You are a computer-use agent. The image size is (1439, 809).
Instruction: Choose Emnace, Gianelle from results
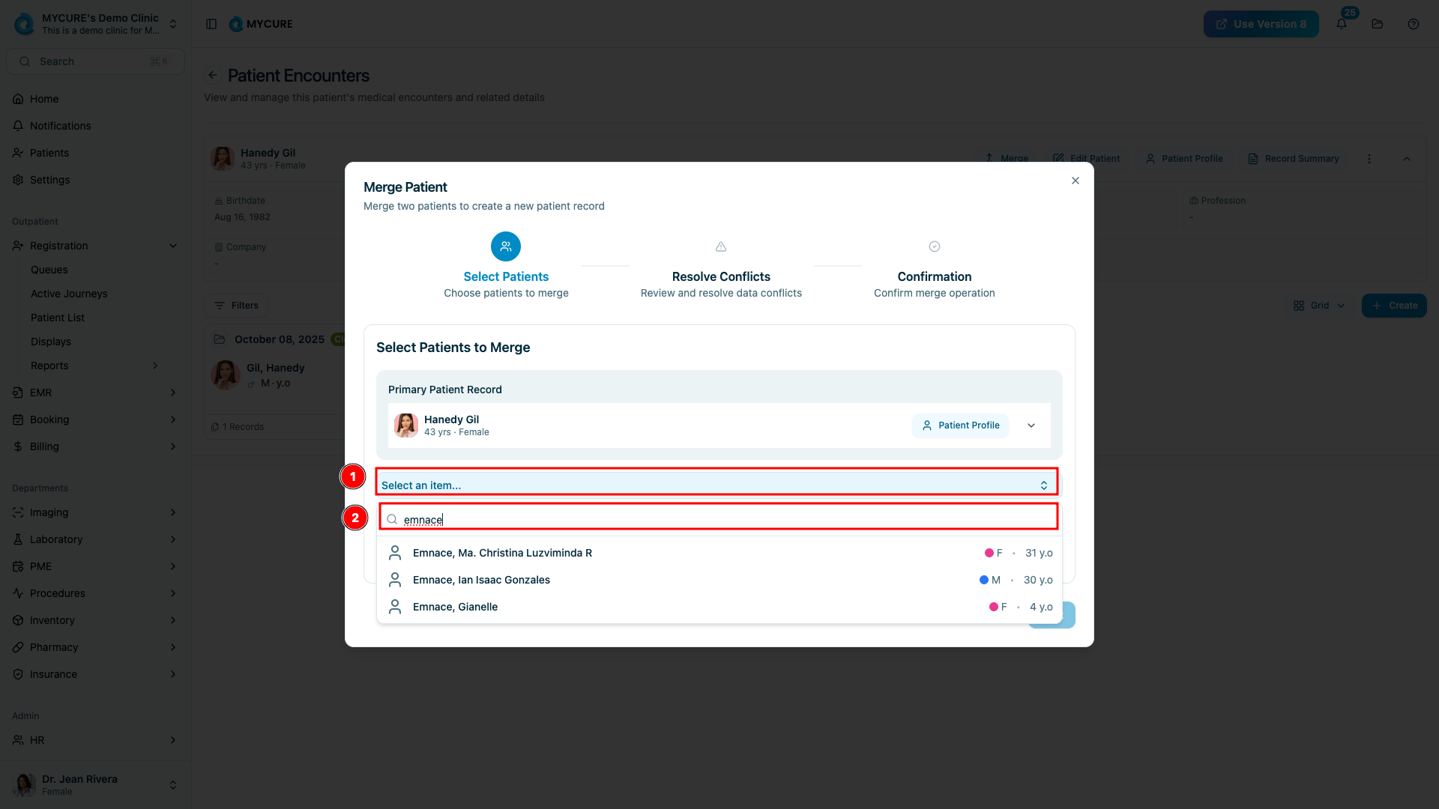click(x=455, y=607)
